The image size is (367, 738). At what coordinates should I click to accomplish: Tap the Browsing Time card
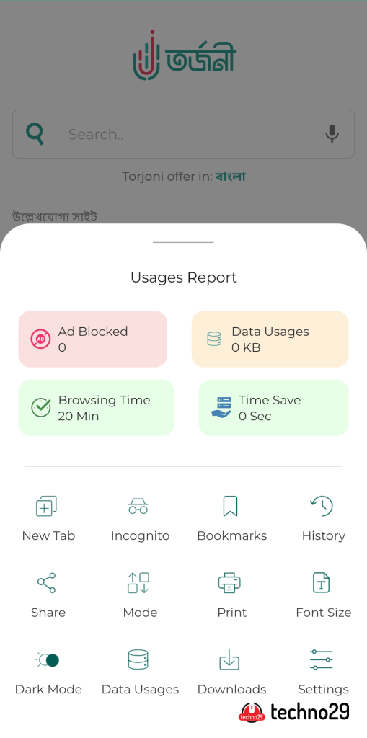[96, 408]
